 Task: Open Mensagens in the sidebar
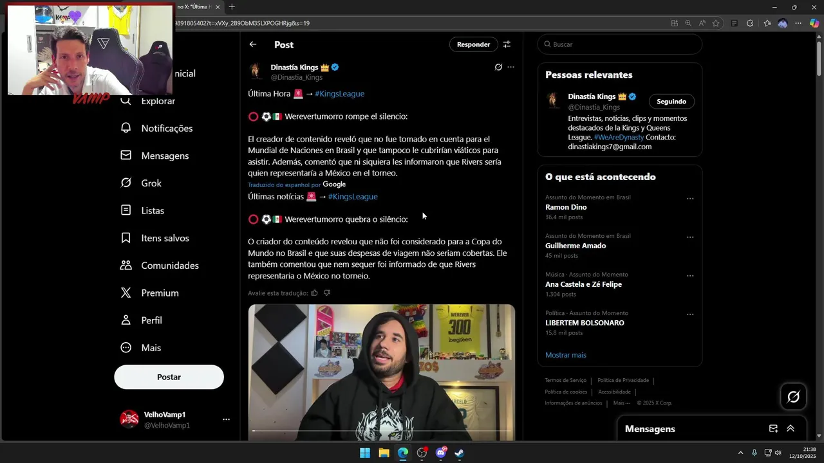[x=154, y=156]
